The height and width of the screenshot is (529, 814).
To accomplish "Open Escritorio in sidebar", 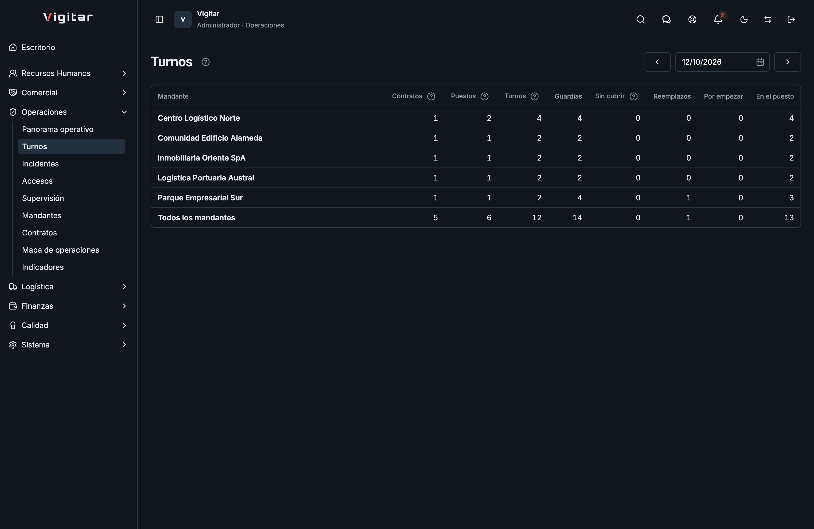I will pyautogui.click(x=68, y=48).
